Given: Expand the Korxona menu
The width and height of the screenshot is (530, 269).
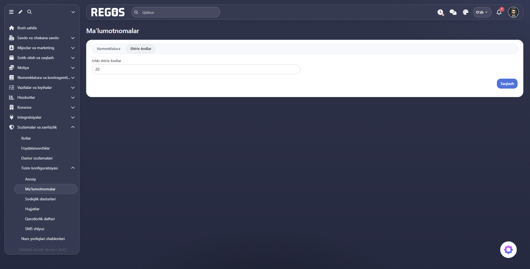Looking at the screenshot, I should (x=42, y=107).
